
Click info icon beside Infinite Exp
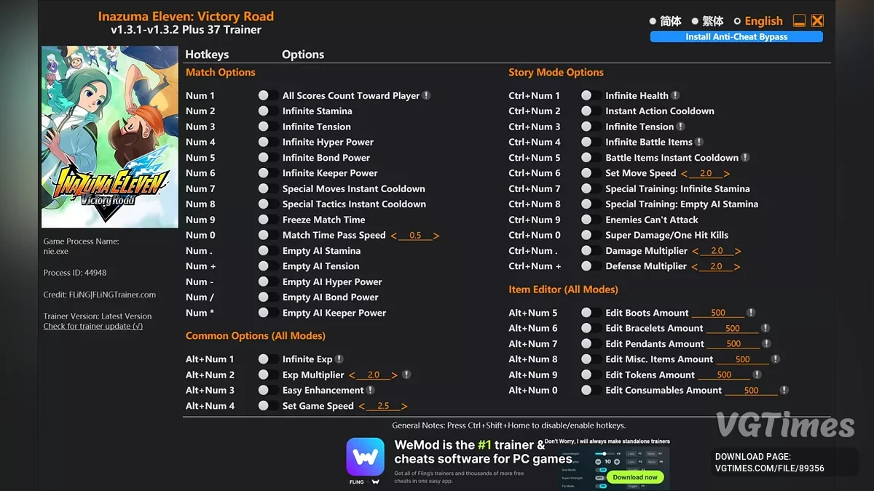pyautogui.click(x=339, y=359)
